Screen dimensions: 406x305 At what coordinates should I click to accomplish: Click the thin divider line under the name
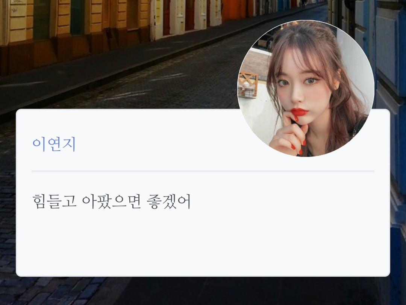pyautogui.click(x=203, y=171)
